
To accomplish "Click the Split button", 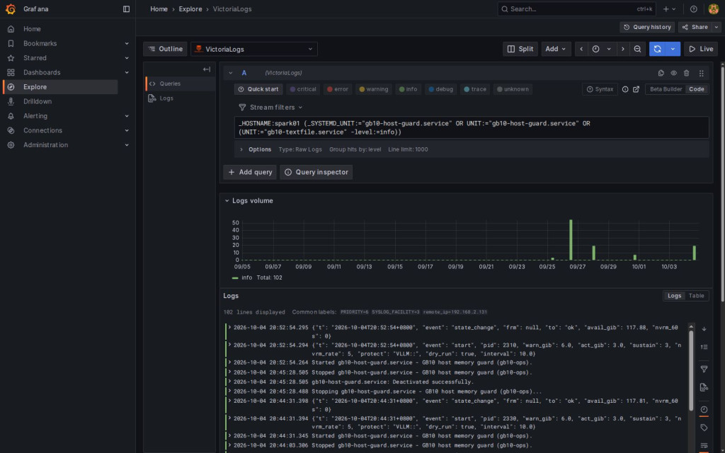I will pos(520,49).
